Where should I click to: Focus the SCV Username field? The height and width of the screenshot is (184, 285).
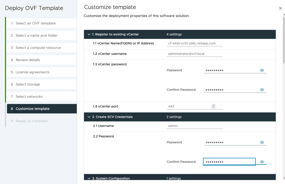click(194, 126)
